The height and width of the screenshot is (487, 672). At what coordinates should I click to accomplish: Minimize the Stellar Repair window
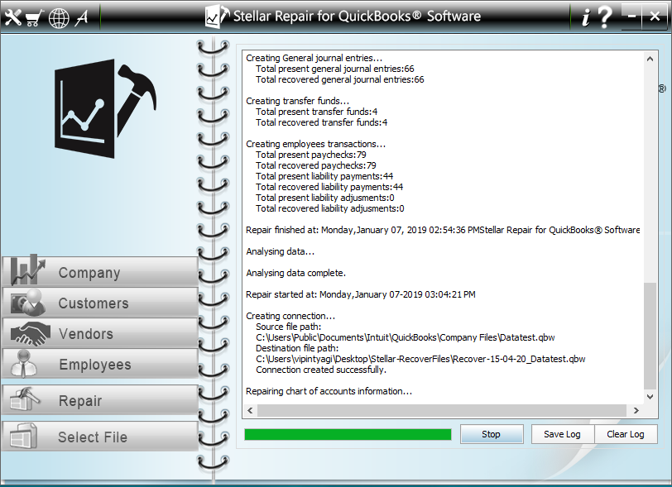(x=631, y=17)
